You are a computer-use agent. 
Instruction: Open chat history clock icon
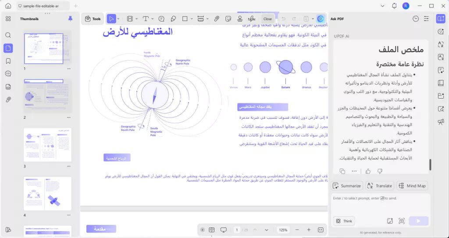416,19
